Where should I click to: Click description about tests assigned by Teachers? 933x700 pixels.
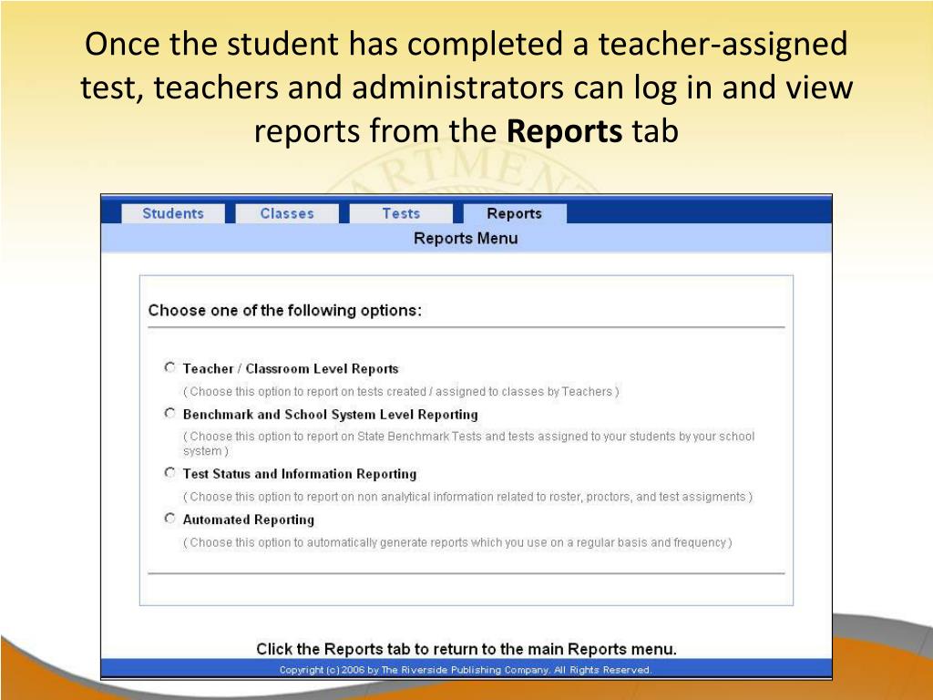pyautogui.click(x=401, y=392)
